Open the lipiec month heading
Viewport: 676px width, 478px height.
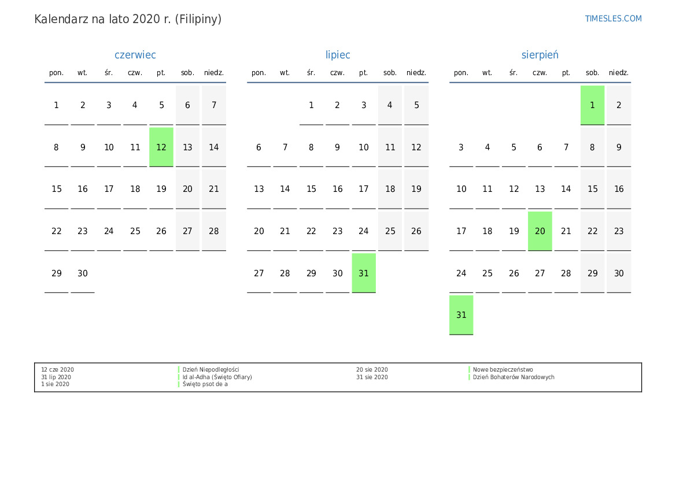point(338,55)
